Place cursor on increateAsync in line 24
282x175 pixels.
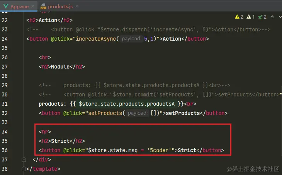pyautogui.click(x=96, y=39)
